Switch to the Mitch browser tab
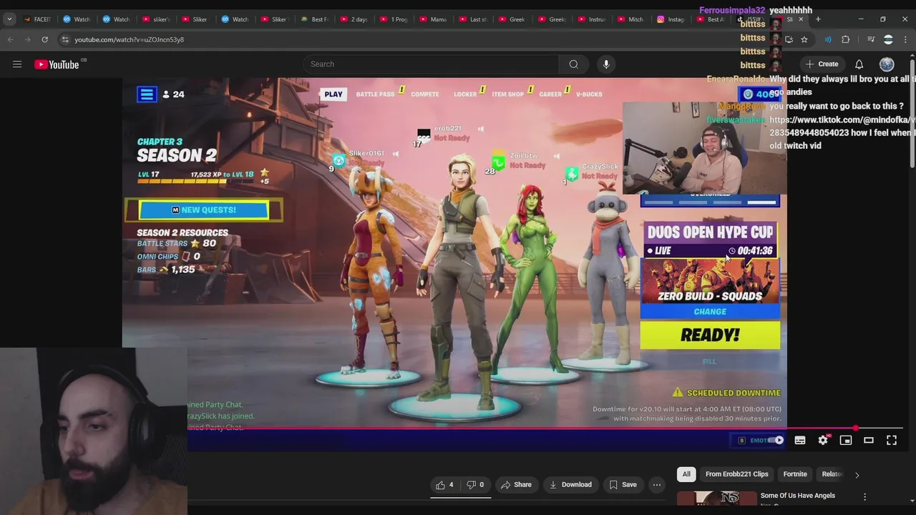 click(x=630, y=19)
